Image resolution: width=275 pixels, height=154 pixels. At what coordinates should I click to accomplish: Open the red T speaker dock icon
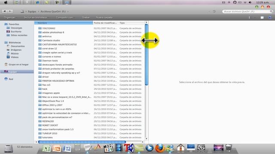pos(129,148)
